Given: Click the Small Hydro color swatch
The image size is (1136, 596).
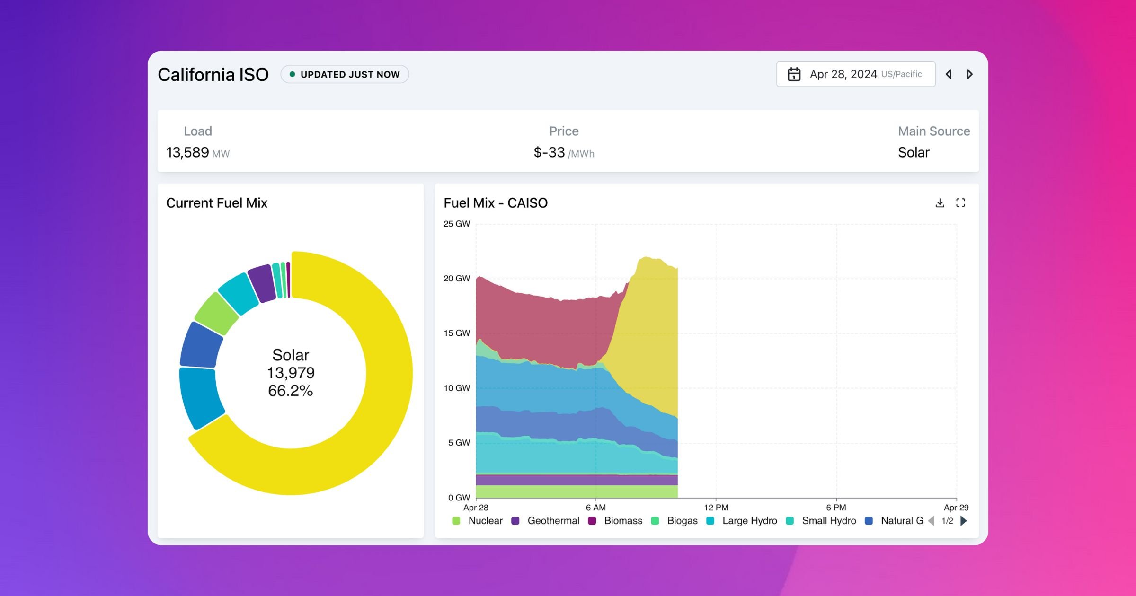Looking at the screenshot, I should [790, 521].
